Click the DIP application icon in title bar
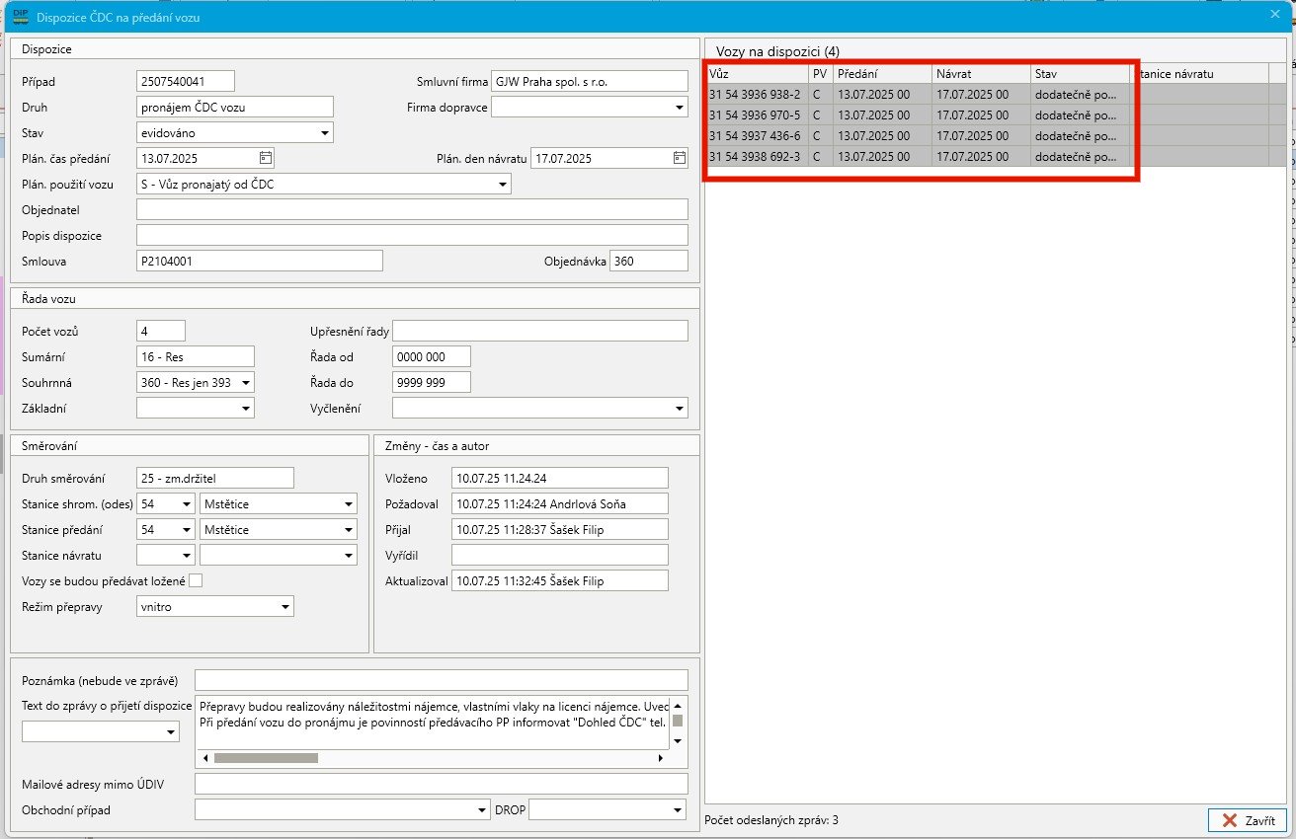 click(19, 16)
